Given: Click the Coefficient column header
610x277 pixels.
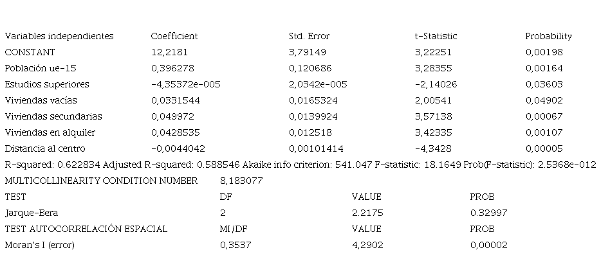Looking at the screenshot, I should [174, 36].
